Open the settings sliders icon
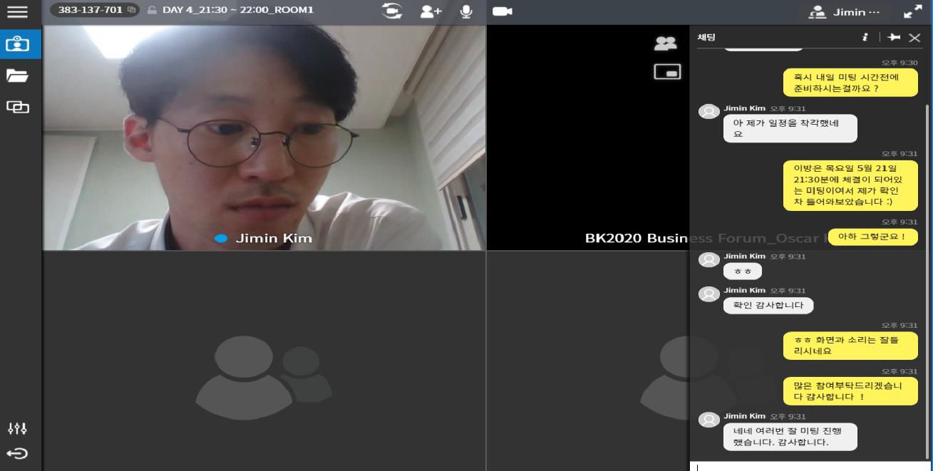Screen dimensions: 933x471 (x=17, y=428)
